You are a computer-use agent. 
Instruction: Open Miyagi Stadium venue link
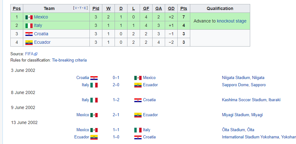236,115
